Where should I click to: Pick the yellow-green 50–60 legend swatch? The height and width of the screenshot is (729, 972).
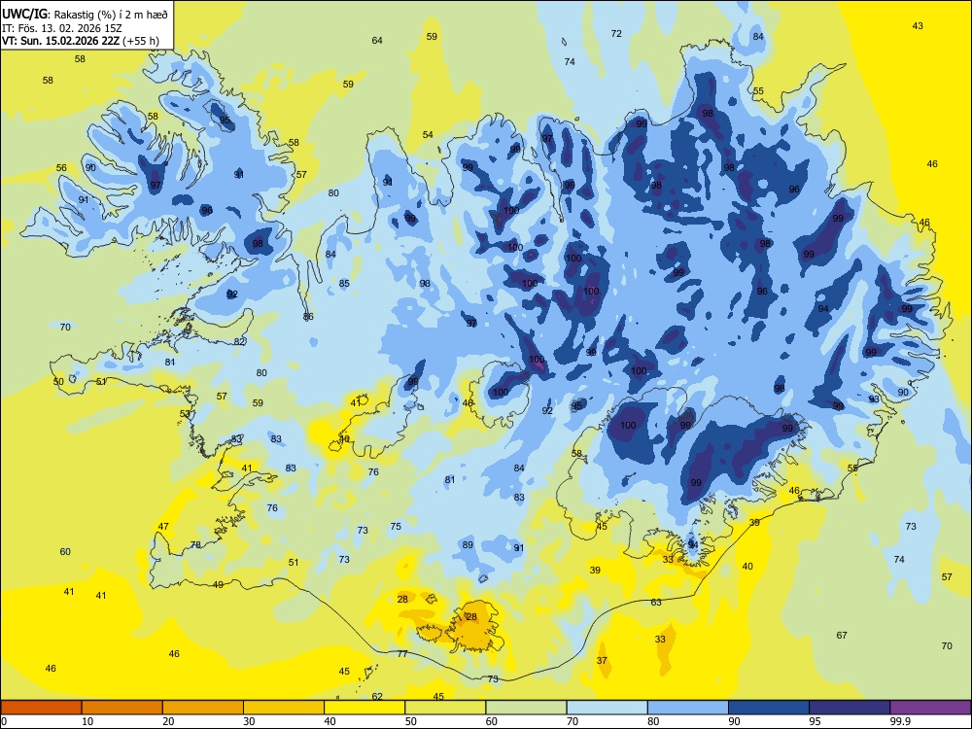[445, 708]
